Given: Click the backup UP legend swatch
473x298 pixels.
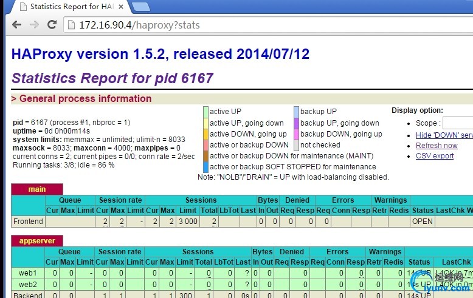Looking at the screenshot, I should coord(296,112).
